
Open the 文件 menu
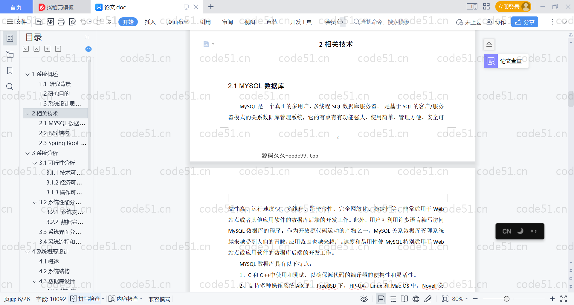[x=17, y=22]
